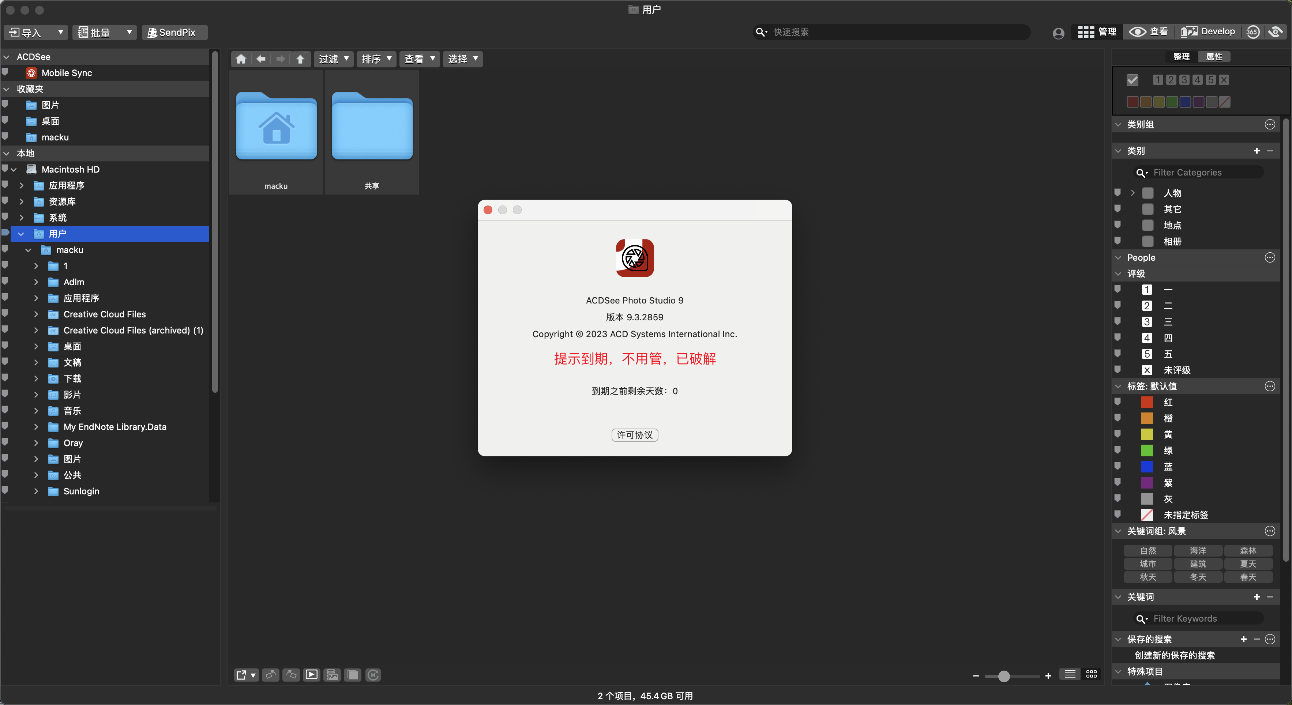
Task: Switch to 查看 mode tab
Action: pyautogui.click(x=1148, y=32)
